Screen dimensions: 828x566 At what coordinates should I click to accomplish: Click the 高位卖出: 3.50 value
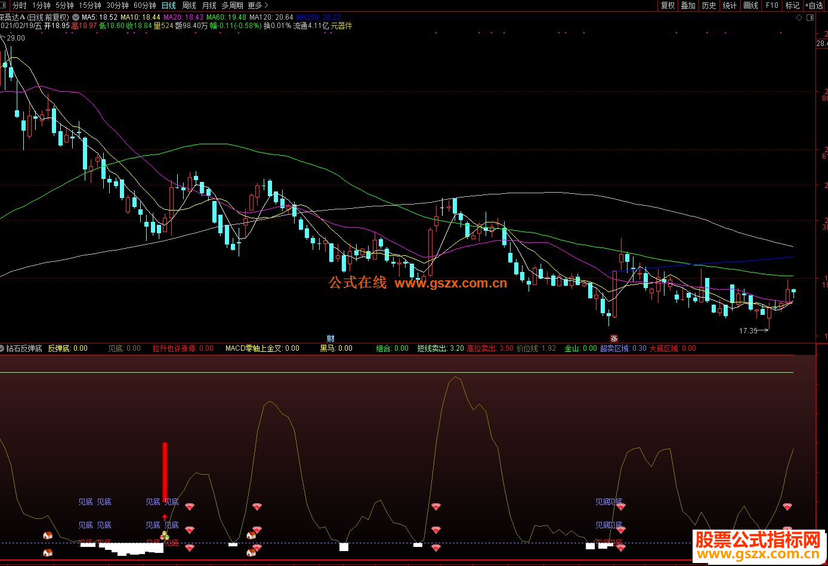point(490,348)
